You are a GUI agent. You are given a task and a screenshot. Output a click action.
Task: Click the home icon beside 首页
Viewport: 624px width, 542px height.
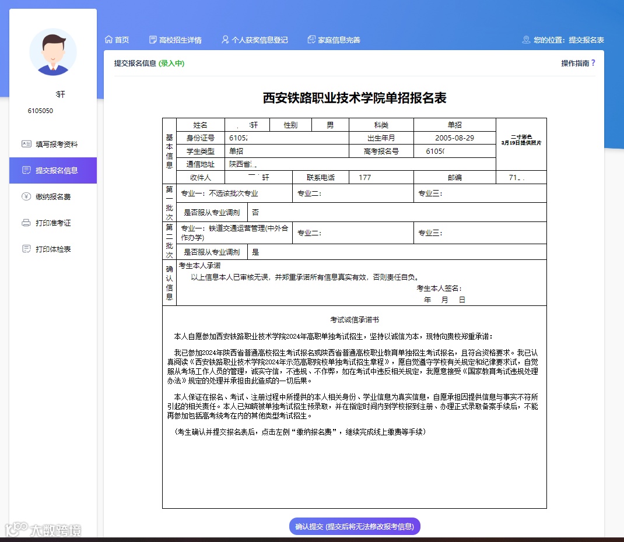coord(108,40)
